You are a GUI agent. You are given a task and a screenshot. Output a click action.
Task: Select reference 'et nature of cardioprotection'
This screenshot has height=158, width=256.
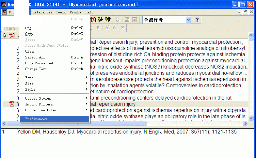[x=122, y=91]
